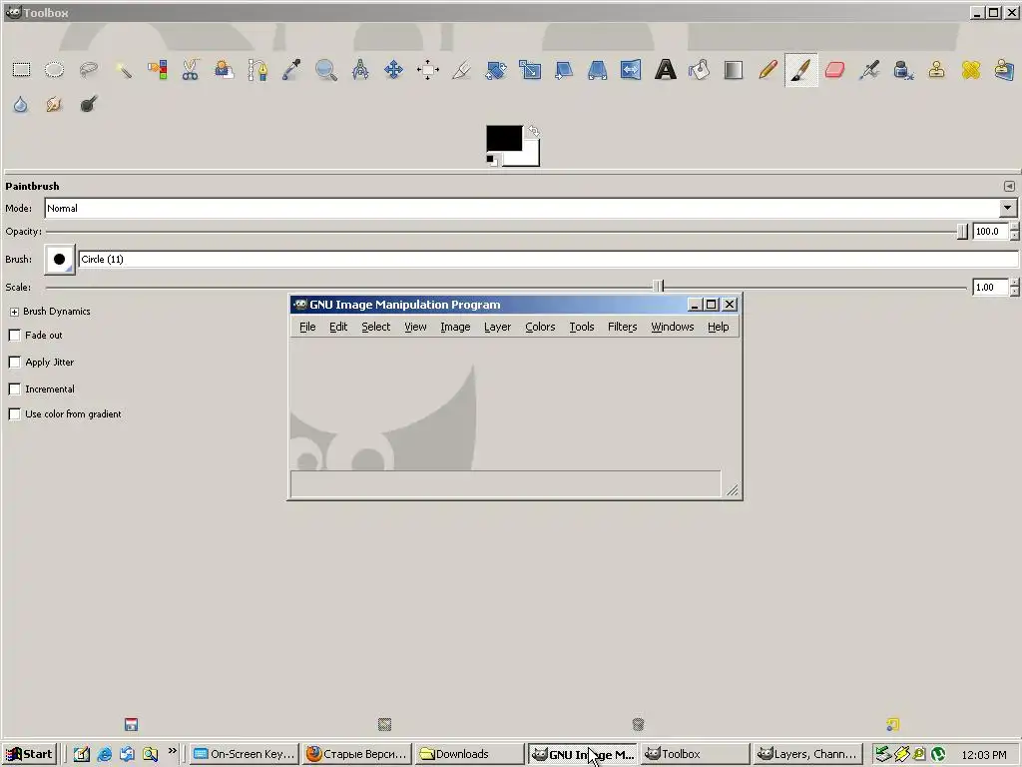1022x767 pixels.
Task: Select the Move tool
Action: click(393, 70)
